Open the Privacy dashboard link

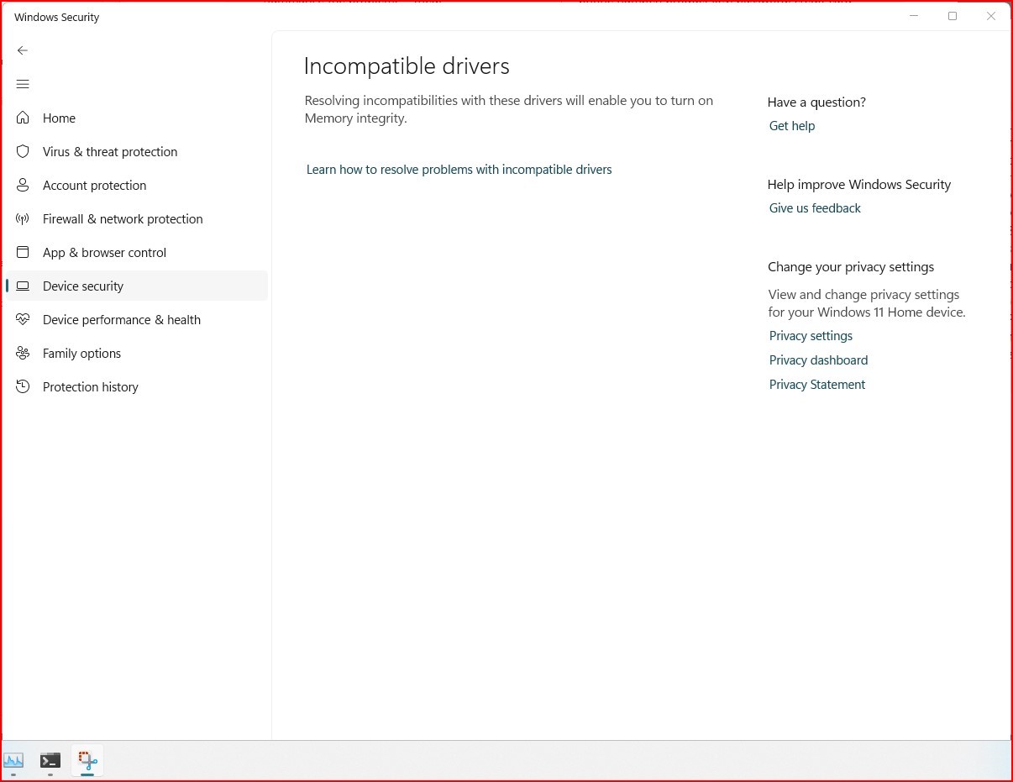coord(818,360)
